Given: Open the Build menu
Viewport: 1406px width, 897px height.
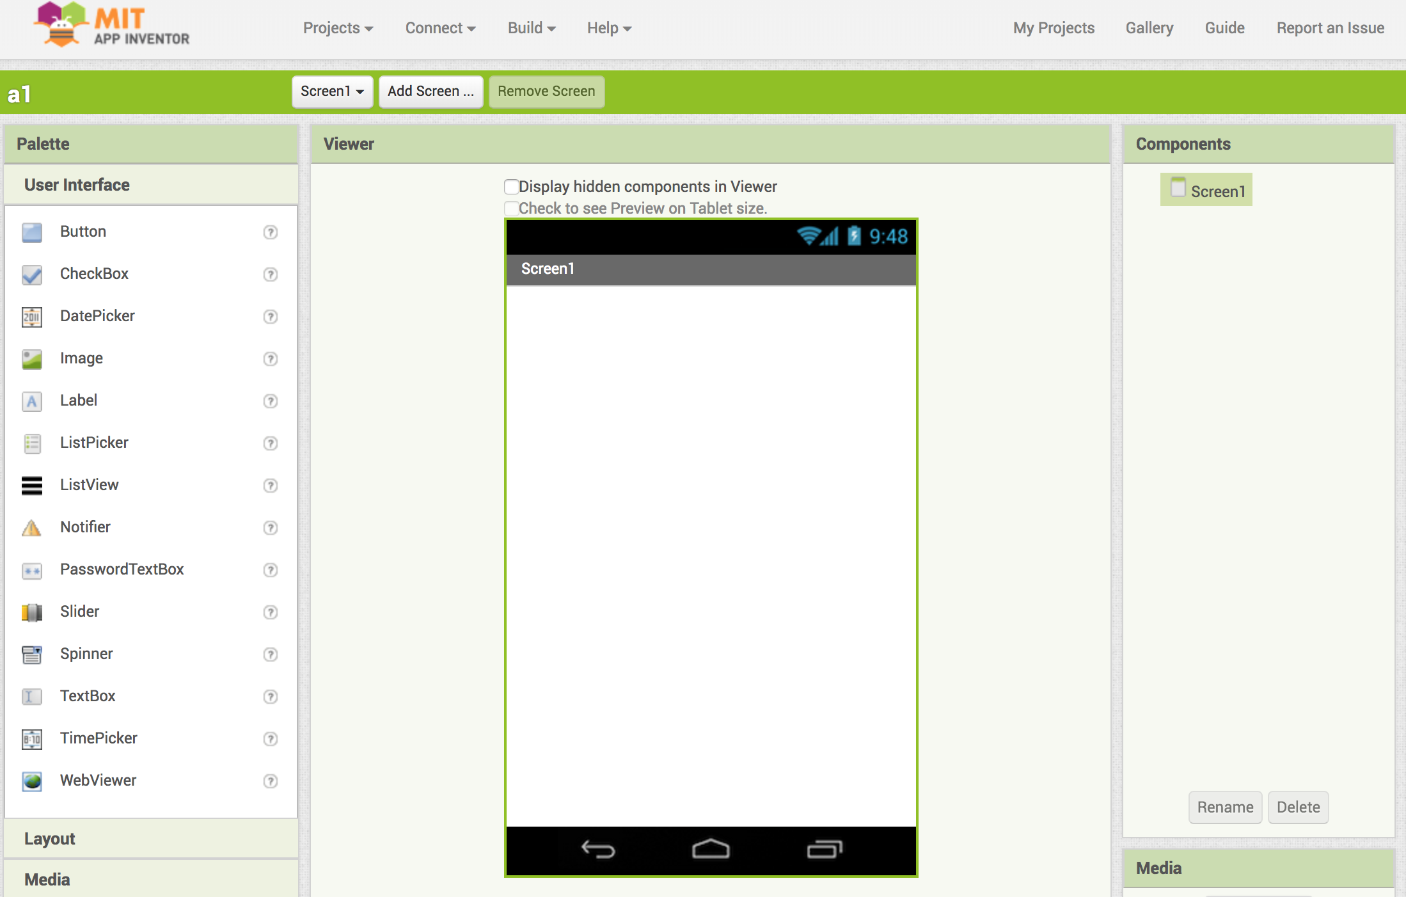Looking at the screenshot, I should (x=531, y=28).
